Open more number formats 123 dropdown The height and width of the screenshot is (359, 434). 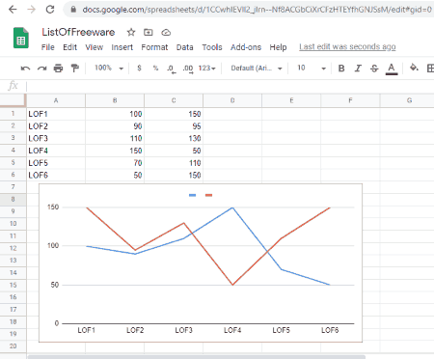click(x=206, y=69)
